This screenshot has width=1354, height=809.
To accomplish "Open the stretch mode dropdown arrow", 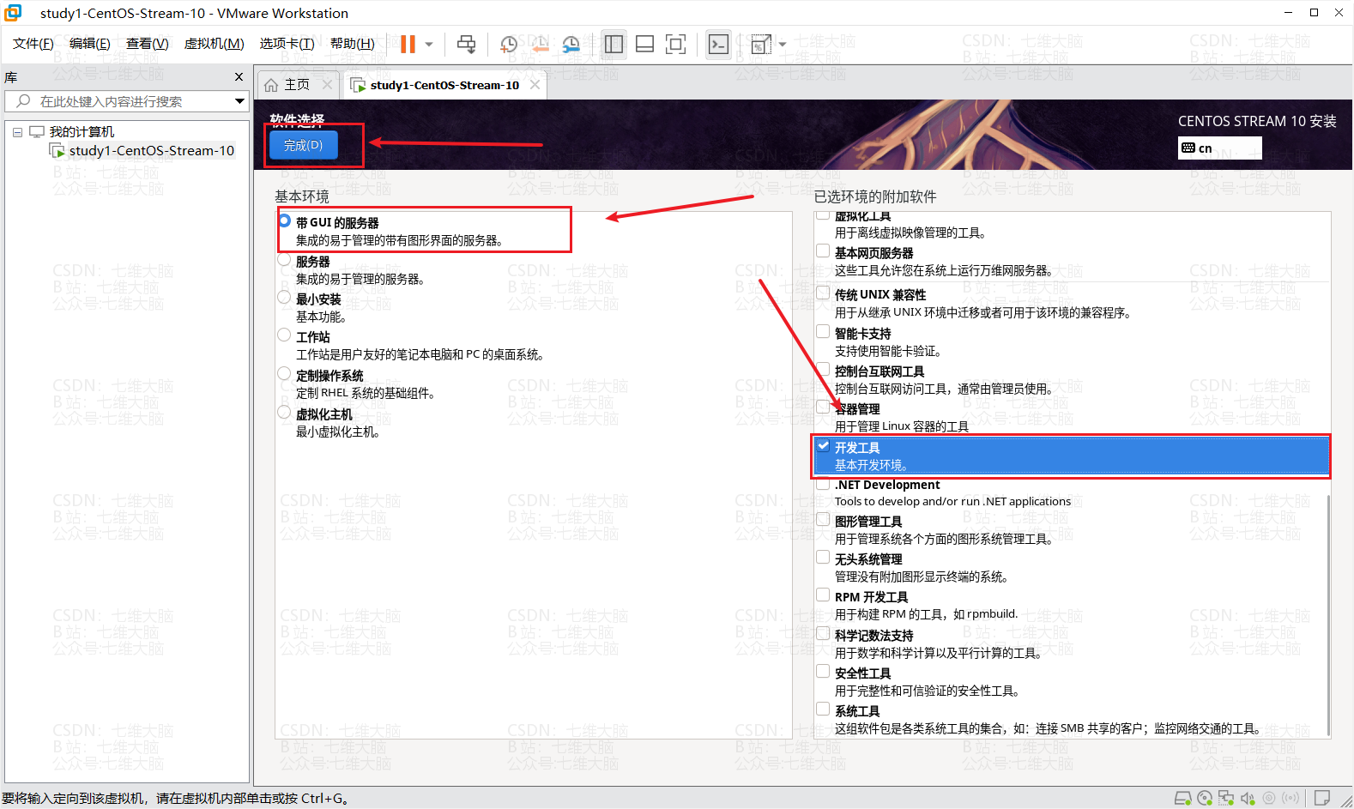I will pyautogui.click(x=782, y=44).
